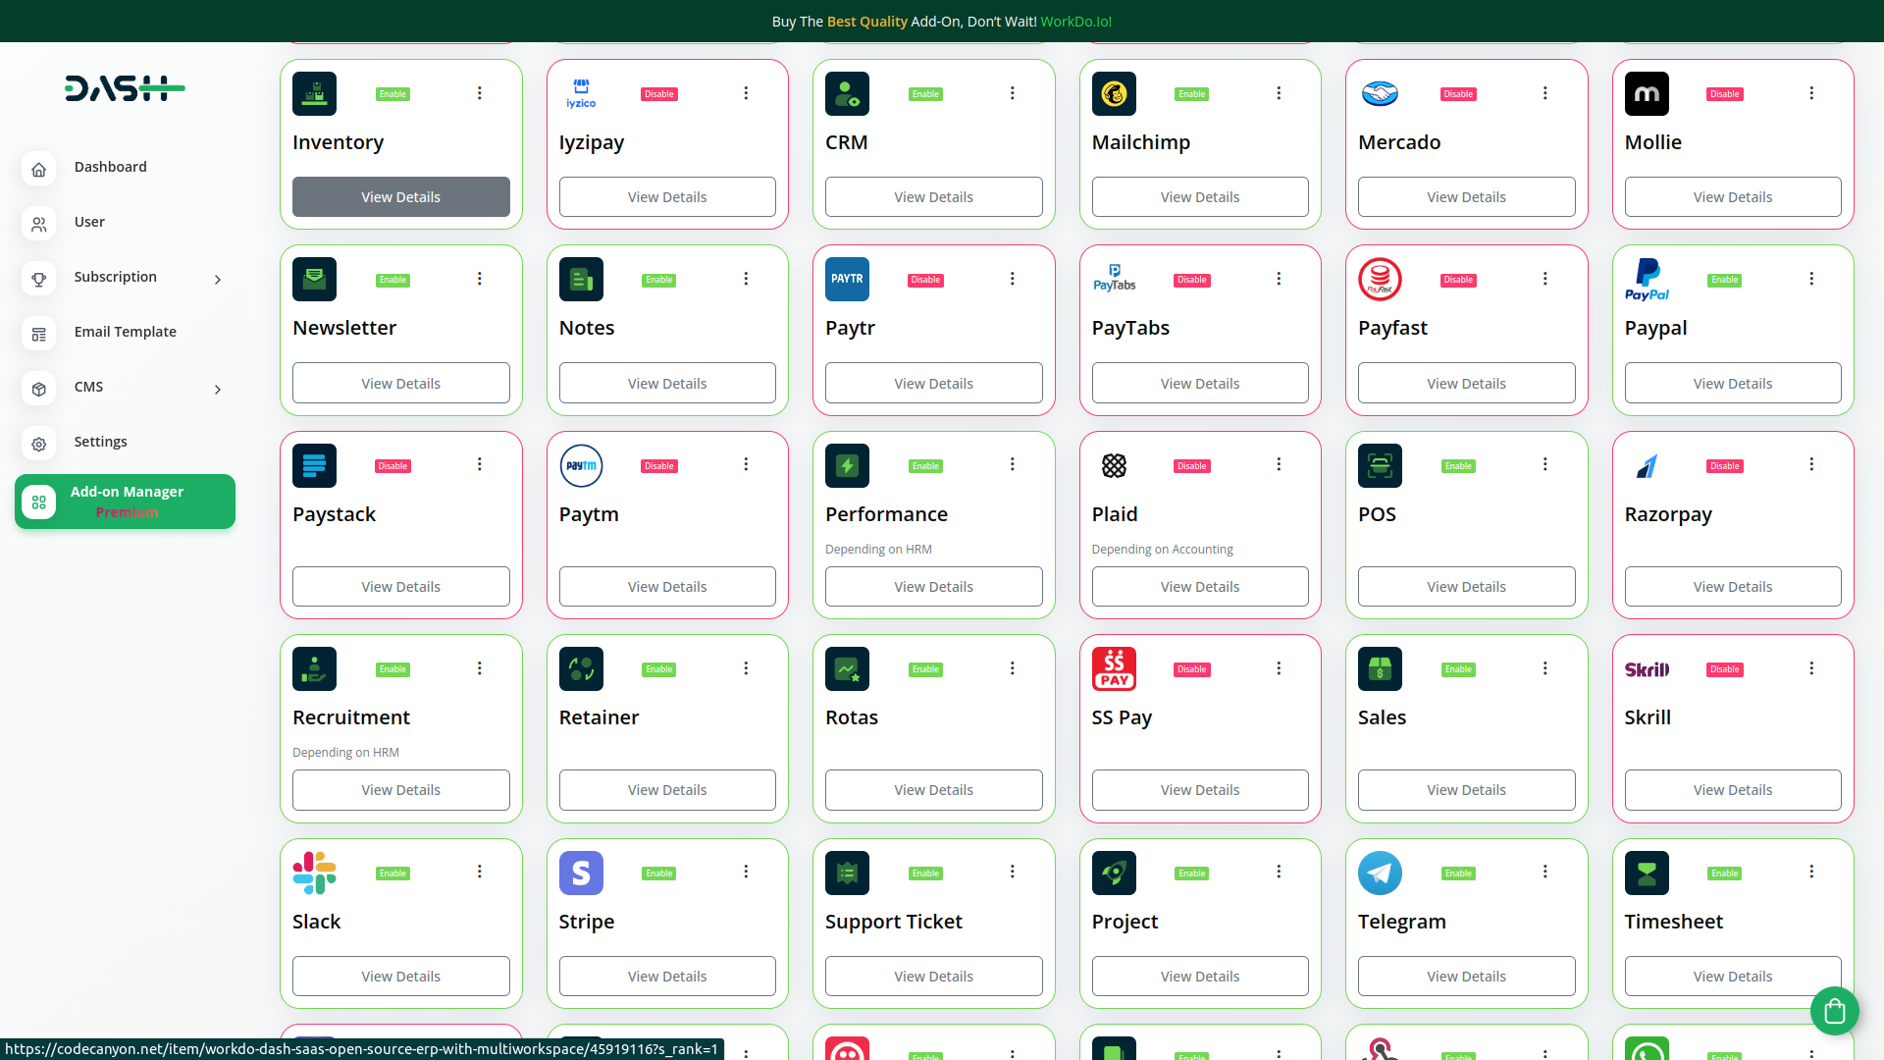Toggle the Enable badge on Inventory card
Viewport: 1884px width, 1060px height.
[392, 94]
